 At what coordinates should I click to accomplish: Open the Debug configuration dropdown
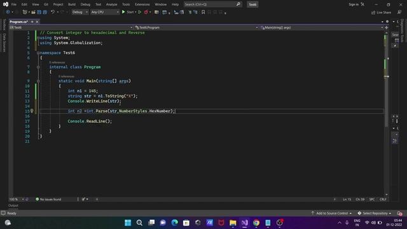coord(79,12)
